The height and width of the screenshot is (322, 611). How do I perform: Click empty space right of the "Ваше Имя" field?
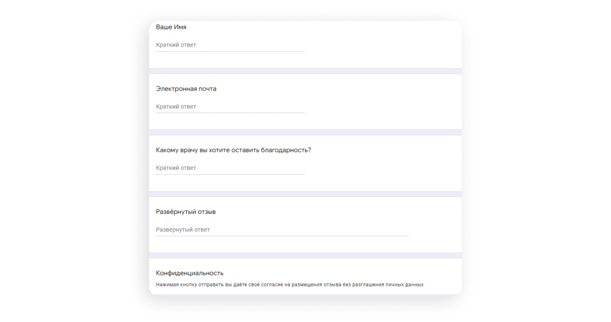(x=383, y=45)
